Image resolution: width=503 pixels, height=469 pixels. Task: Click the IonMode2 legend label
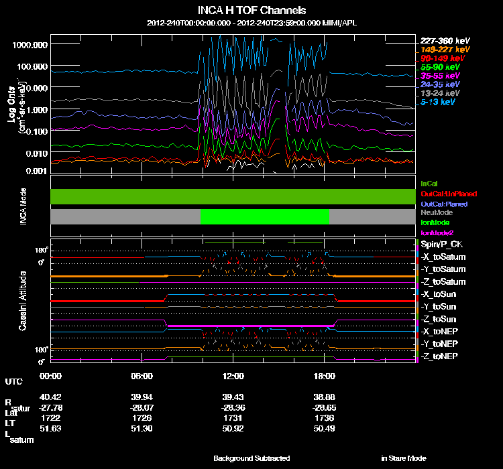437,232
